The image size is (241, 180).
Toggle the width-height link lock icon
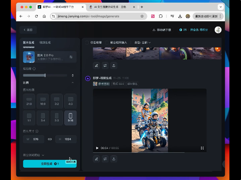coord(50,139)
